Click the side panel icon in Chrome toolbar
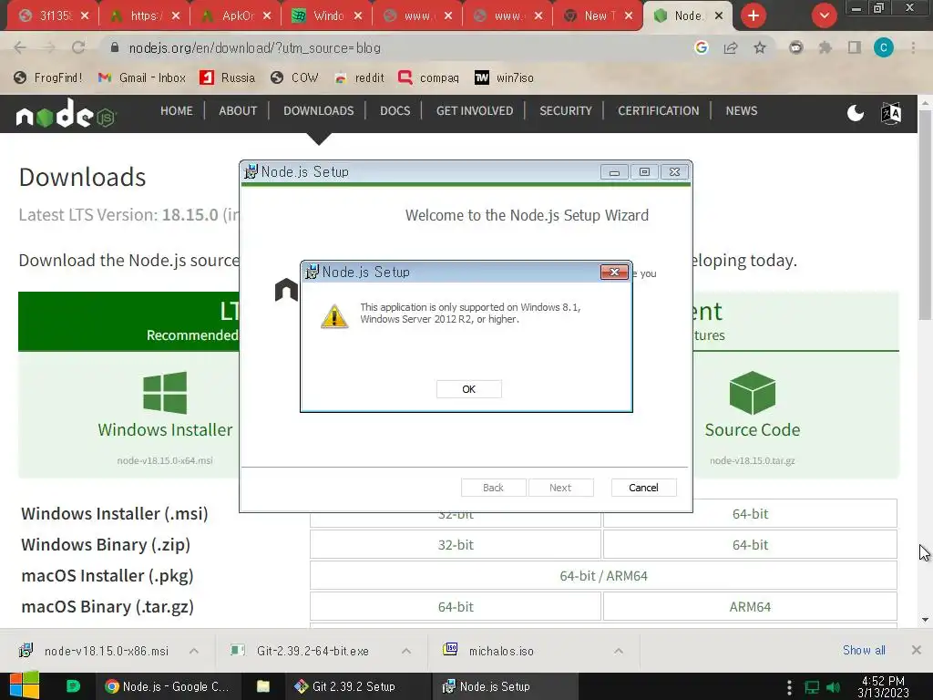Screen dimensions: 933x700 pos(855,47)
